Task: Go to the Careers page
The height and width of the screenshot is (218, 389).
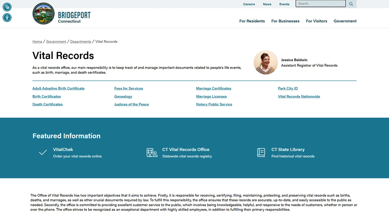Action: tap(249, 4)
